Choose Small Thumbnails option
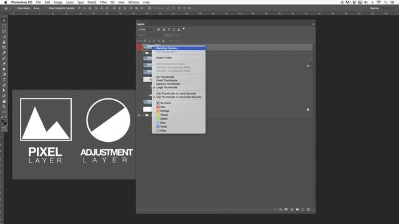Image resolution: width=399 pixels, height=224 pixels. [166, 80]
